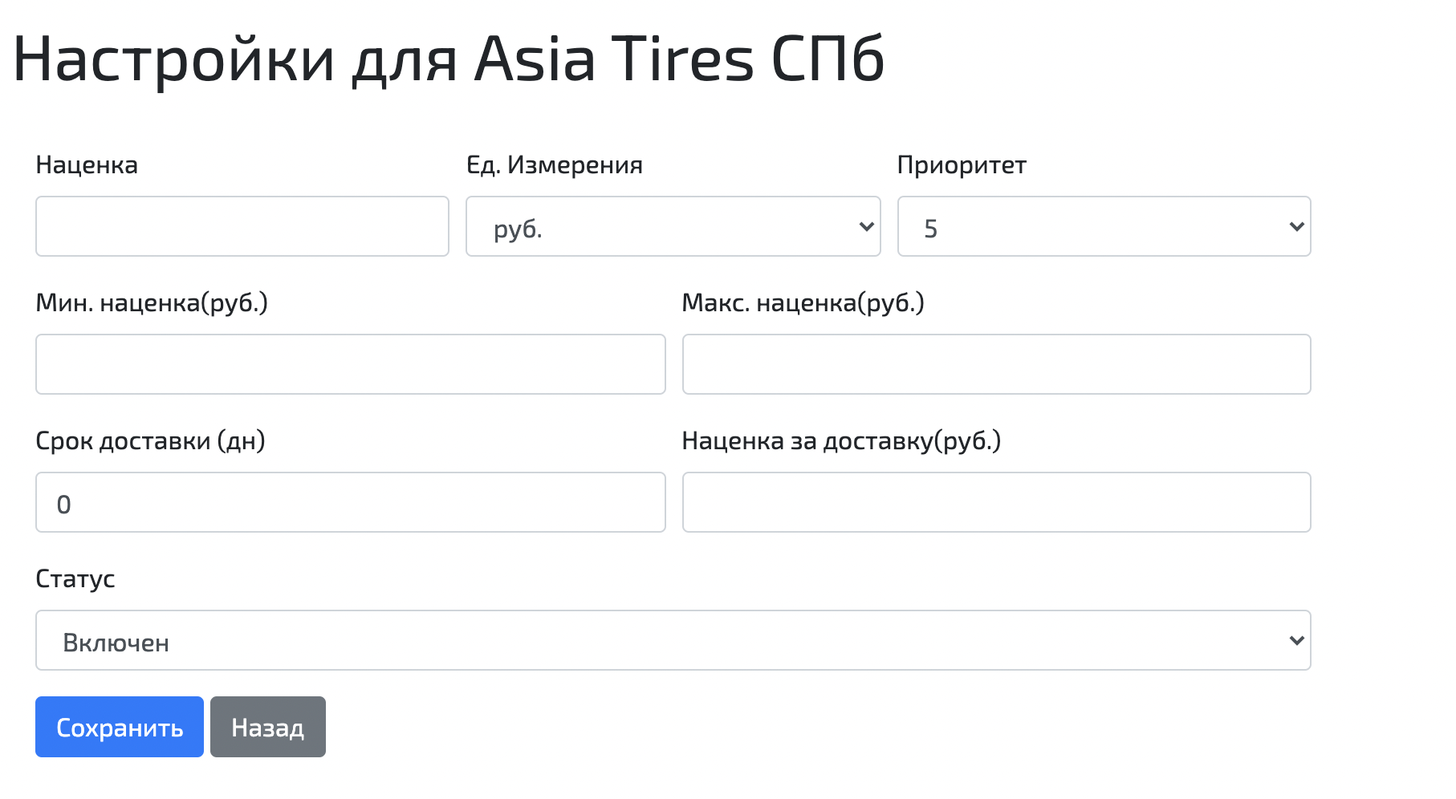Click the Срок доставки (дн) label
1456x799 pixels.
pos(151,440)
